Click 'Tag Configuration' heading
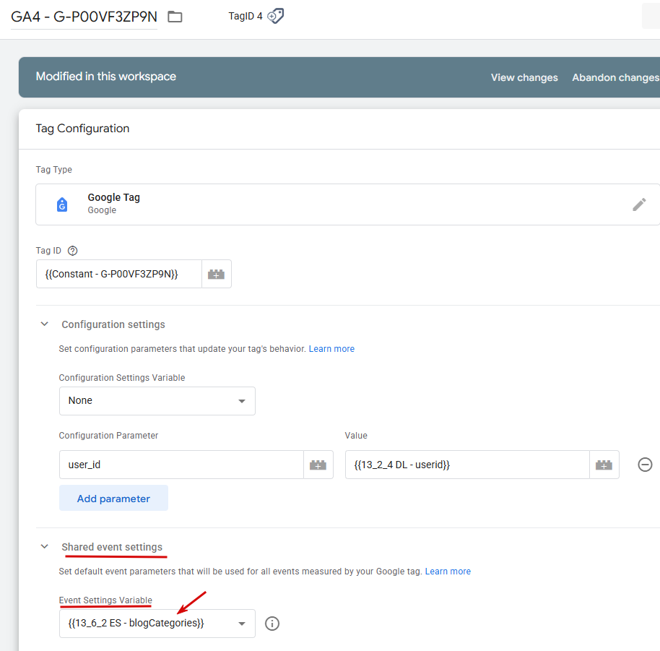Viewport: 660px width, 651px height. [x=82, y=129]
